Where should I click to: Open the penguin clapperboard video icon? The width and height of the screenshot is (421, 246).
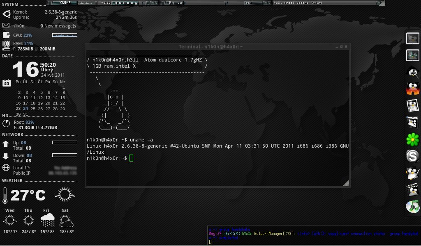(412, 190)
